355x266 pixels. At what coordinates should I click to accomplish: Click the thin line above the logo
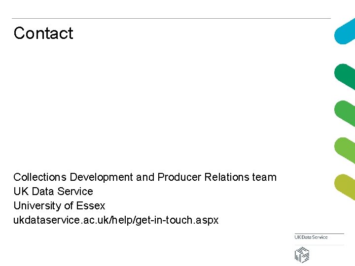pyautogui.click(x=319, y=233)
